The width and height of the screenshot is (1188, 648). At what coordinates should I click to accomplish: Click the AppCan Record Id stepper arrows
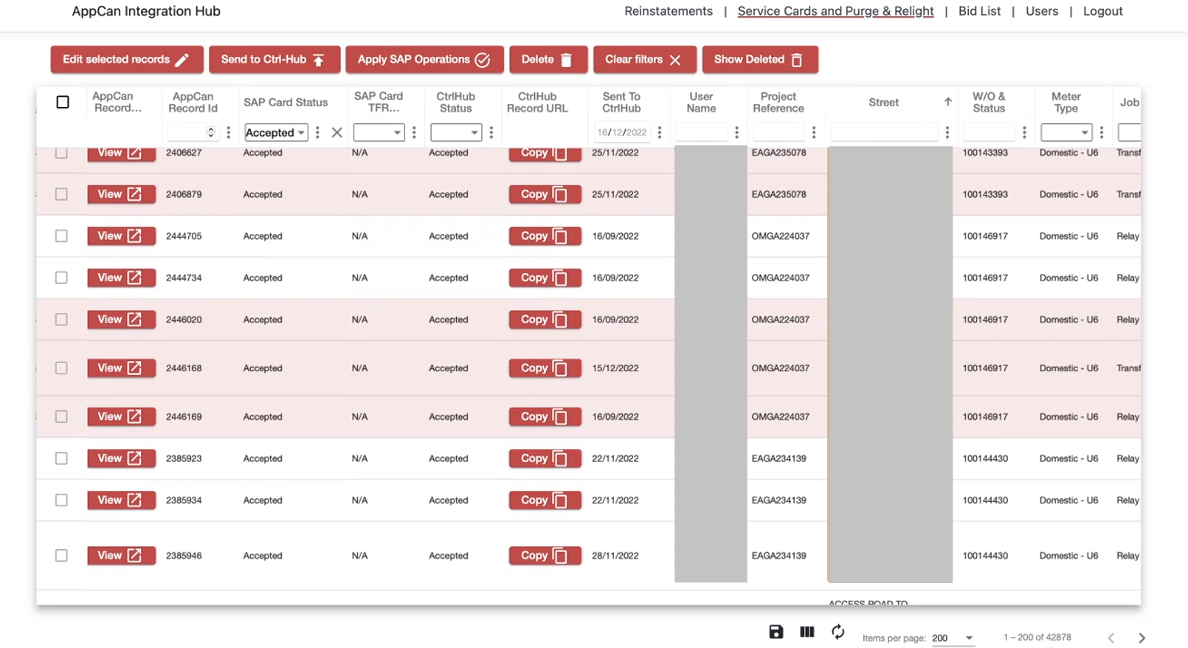point(211,133)
